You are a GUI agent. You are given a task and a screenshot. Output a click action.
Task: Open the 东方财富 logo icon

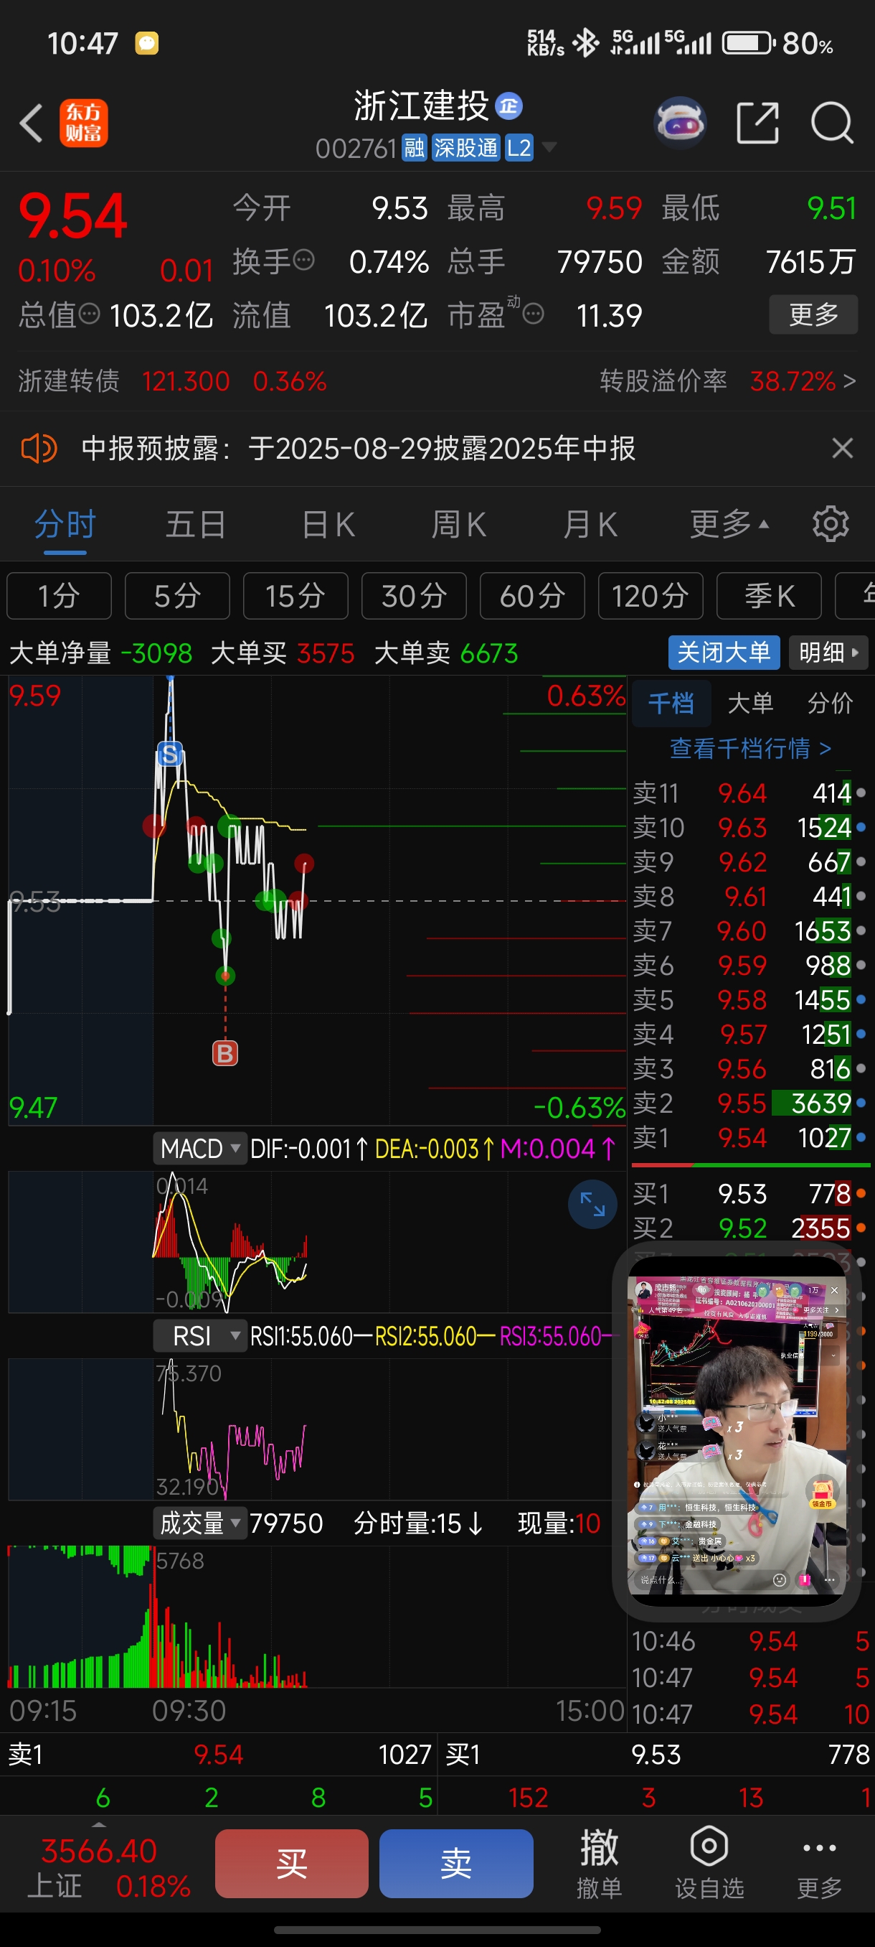[x=84, y=123]
